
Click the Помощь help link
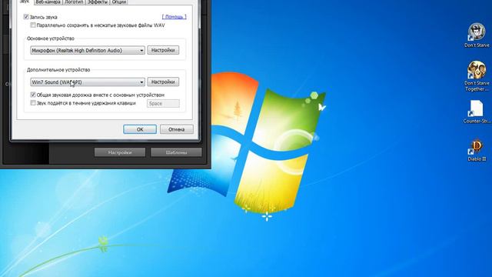[175, 17]
